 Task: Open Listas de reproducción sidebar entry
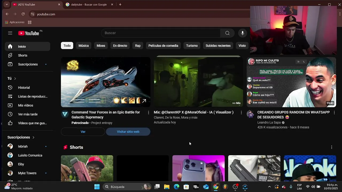click(28, 97)
